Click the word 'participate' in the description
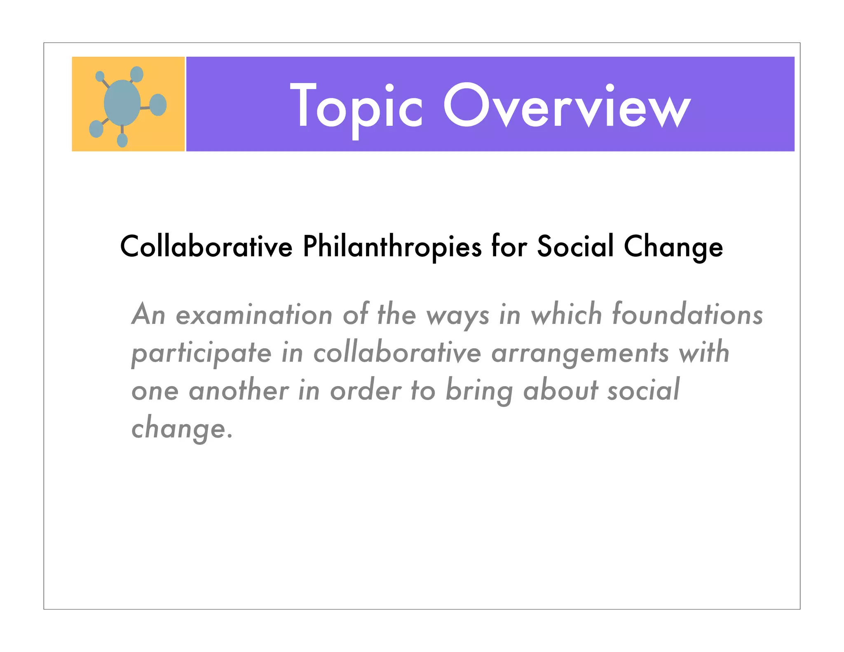This screenshot has height=652, width=844. [202, 354]
